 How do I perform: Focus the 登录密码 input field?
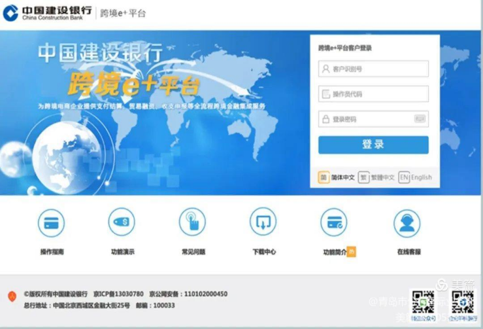[x=373, y=119]
